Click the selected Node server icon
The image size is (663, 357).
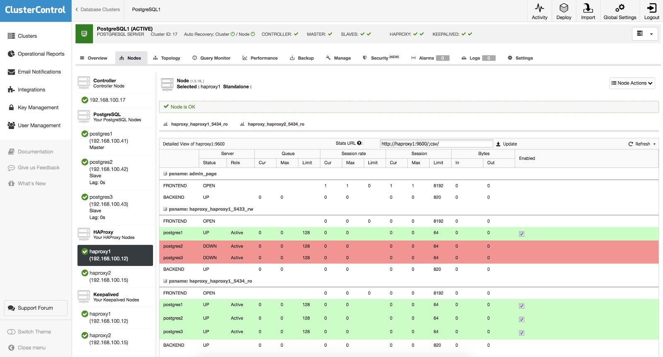(x=167, y=84)
